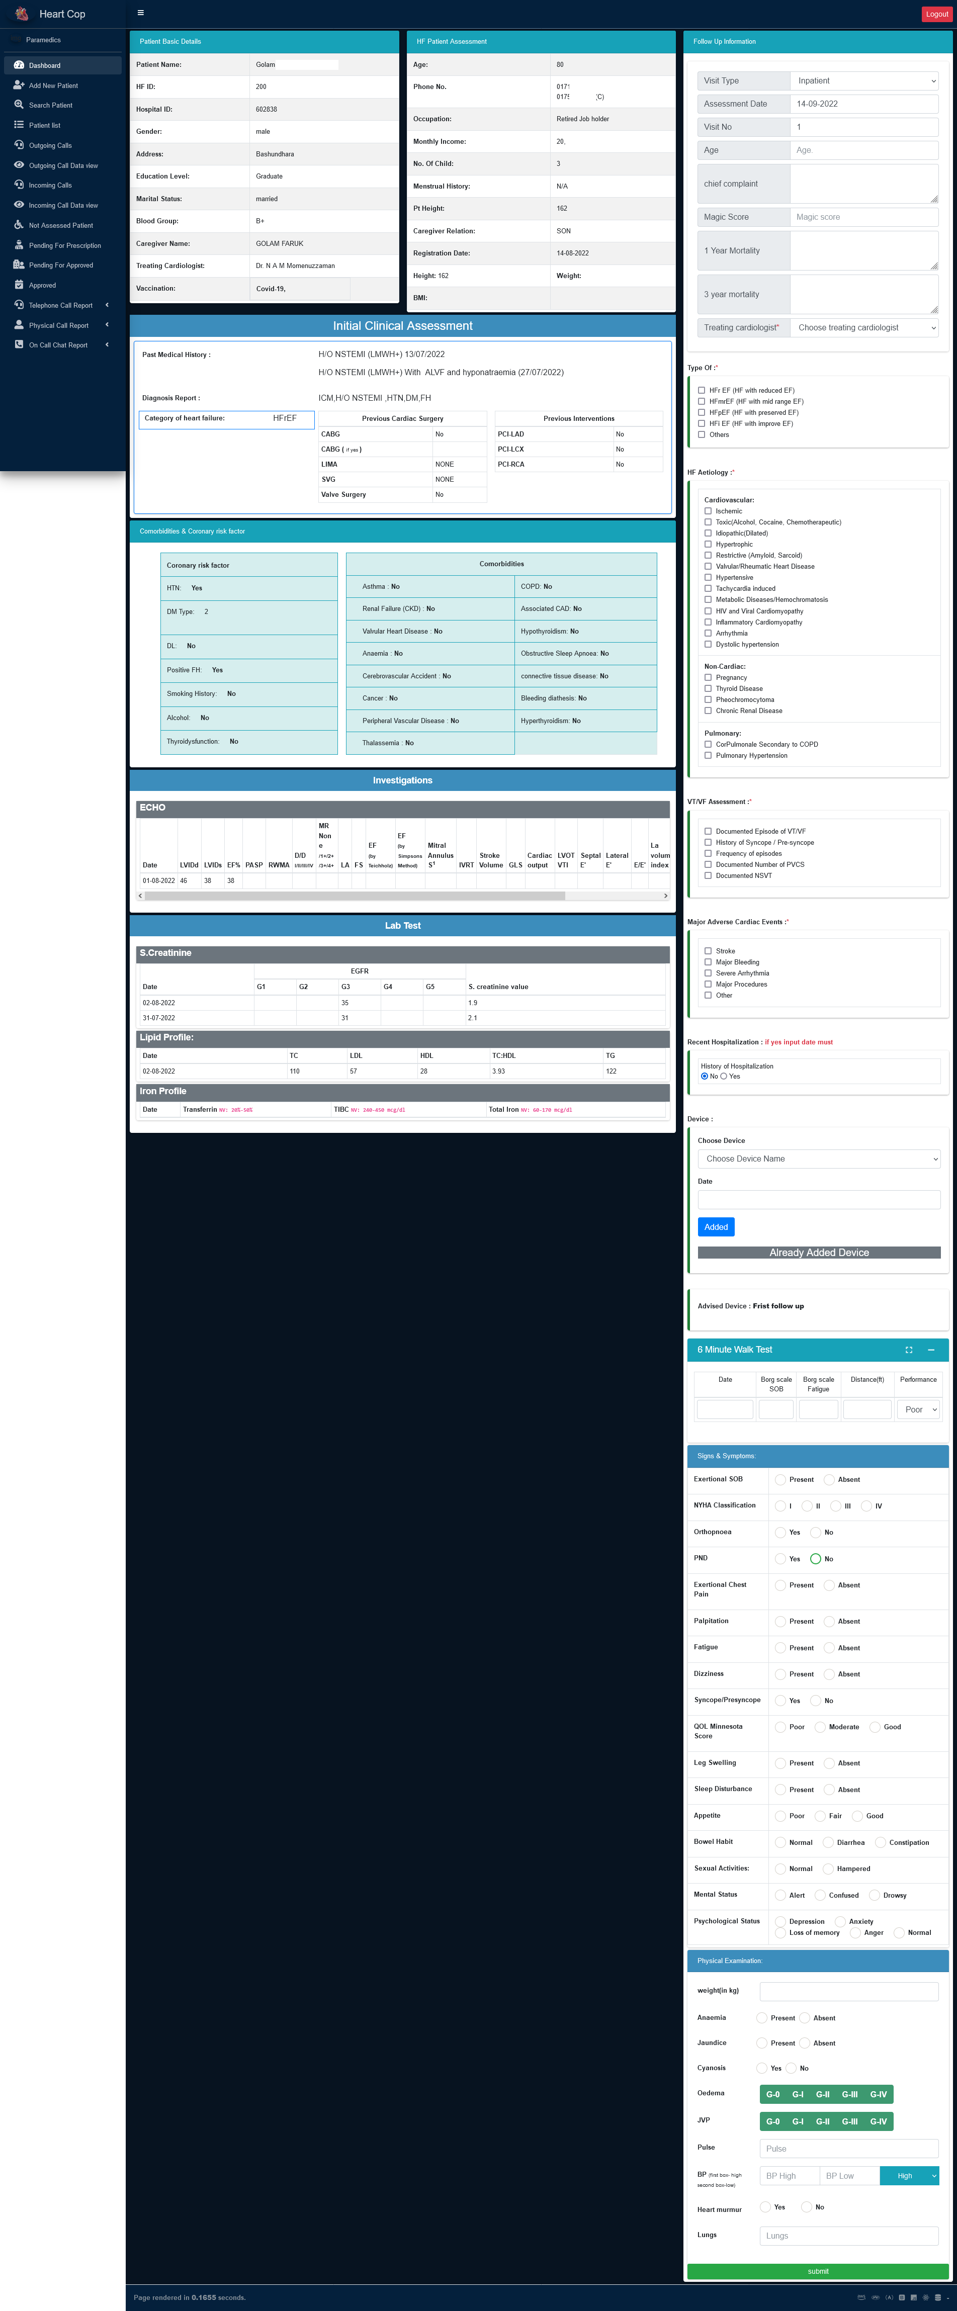The image size is (957, 2311).
Task: Open the Not Assessed Patient page
Action: tap(60, 225)
